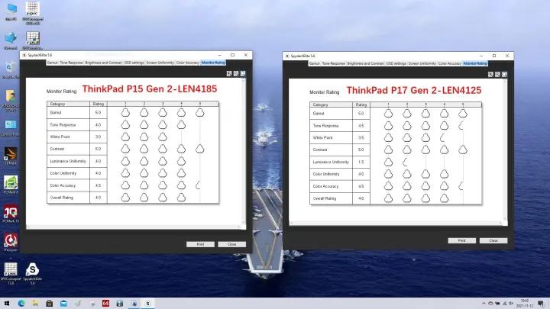
Task: Launch the SpyderXElite 5.6 desktop shortcut
Action: (x=32, y=273)
